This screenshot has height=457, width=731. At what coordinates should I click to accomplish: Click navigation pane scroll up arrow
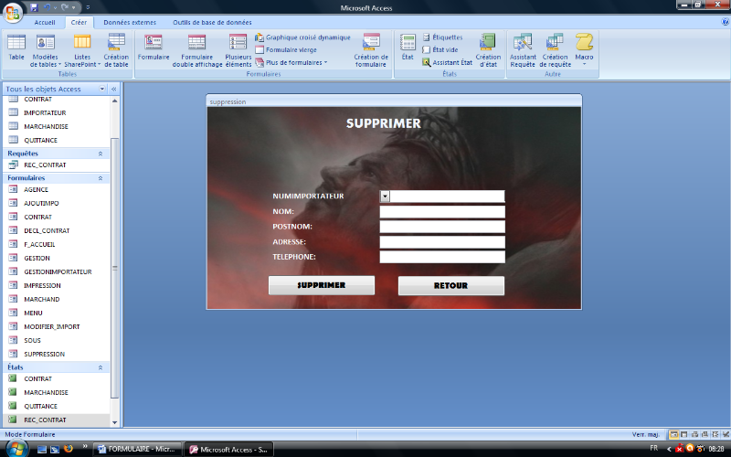coord(115,101)
